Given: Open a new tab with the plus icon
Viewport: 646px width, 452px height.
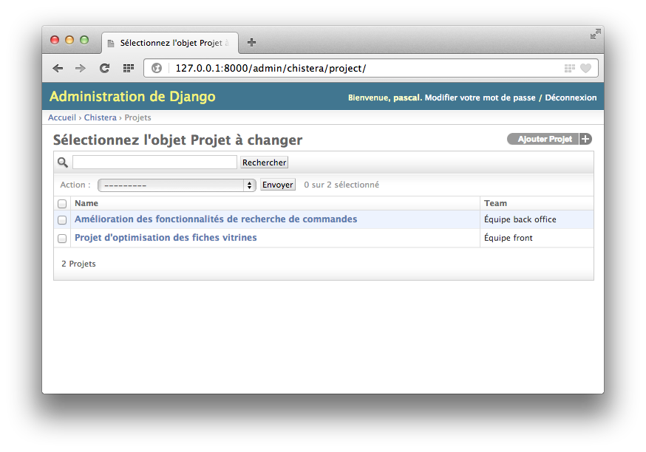Looking at the screenshot, I should point(251,42).
